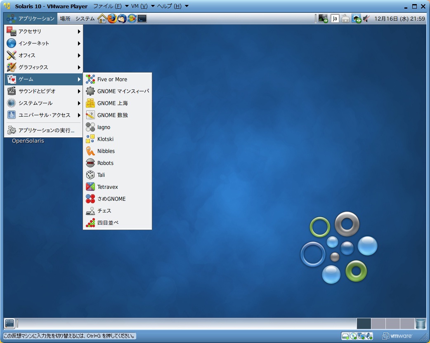430x343 pixels.
Task: Launch Thunderbird mail from top panel
Action: point(122,19)
